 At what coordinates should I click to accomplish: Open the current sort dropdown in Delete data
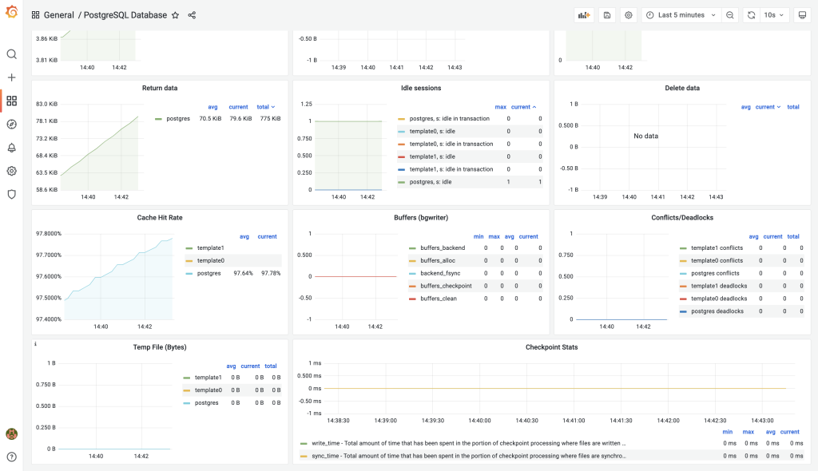click(767, 106)
